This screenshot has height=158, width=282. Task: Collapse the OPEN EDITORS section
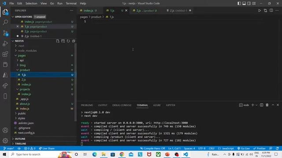23,17
